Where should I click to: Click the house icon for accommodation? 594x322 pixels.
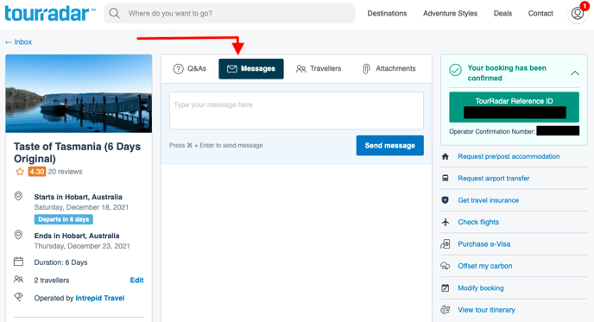pyautogui.click(x=445, y=156)
